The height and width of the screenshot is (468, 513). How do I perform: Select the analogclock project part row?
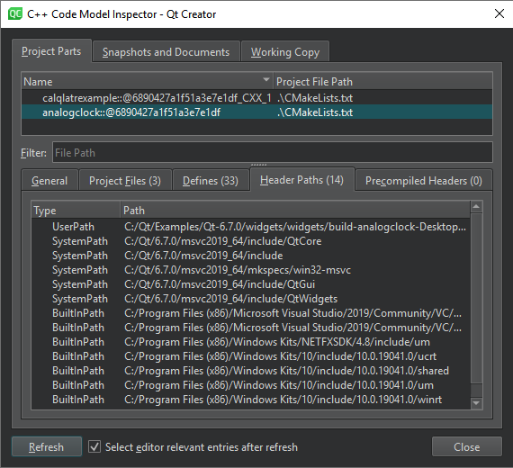coord(256,112)
